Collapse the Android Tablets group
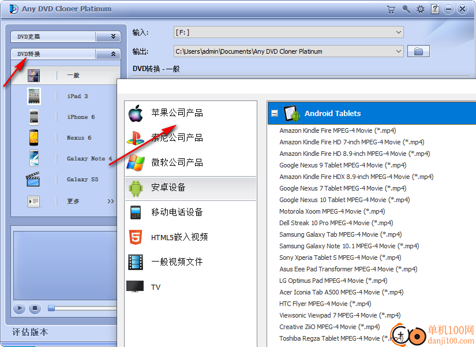476x347 pixels. point(275,113)
